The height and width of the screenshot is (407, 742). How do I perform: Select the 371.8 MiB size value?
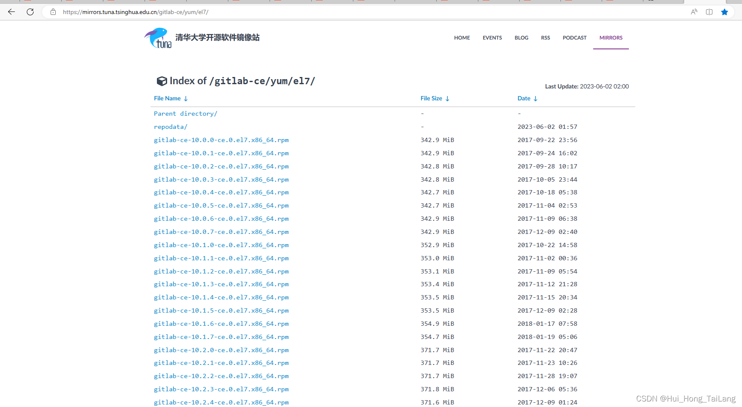coord(437,389)
